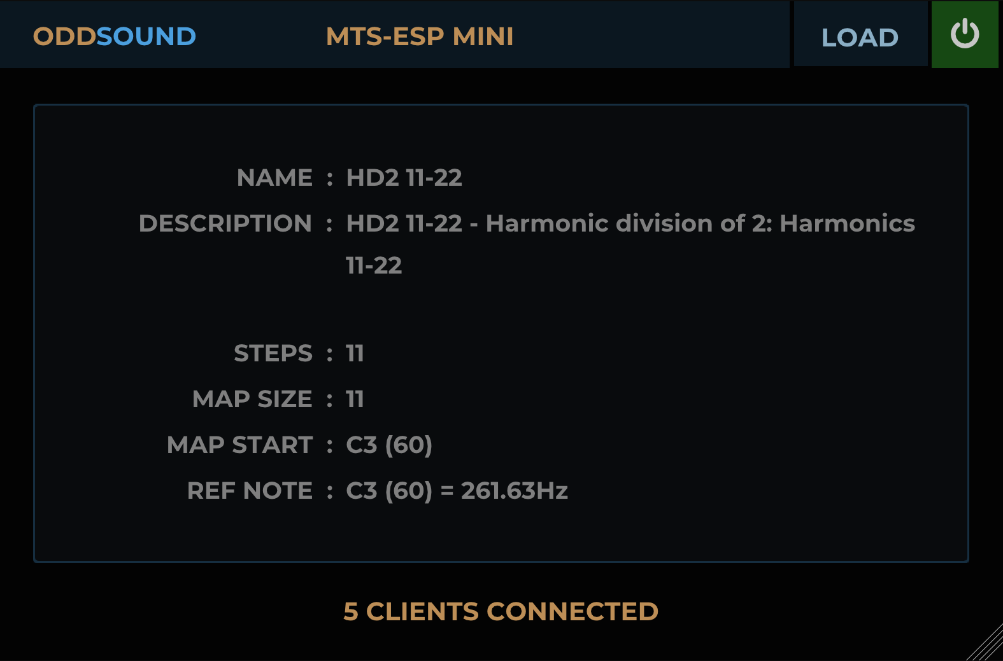1003x661 pixels.
Task: Click the REF NOTE label
Action: click(250, 491)
